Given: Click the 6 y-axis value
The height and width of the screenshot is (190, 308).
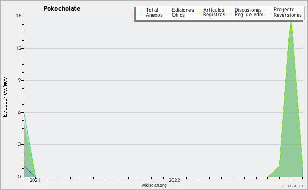Looking at the screenshot, I should click(x=20, y=112).
